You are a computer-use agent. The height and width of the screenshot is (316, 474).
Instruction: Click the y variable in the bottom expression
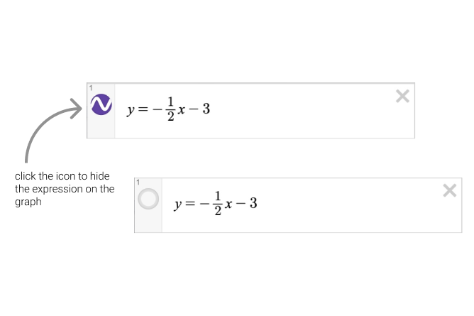(x=178, y=205)
